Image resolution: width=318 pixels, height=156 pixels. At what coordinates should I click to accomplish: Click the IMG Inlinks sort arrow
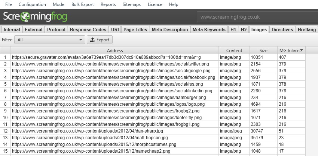[x=302, y=50]
